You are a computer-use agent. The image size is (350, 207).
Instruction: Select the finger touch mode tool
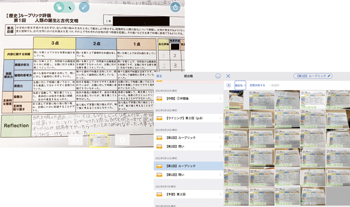tap(59, 7)
